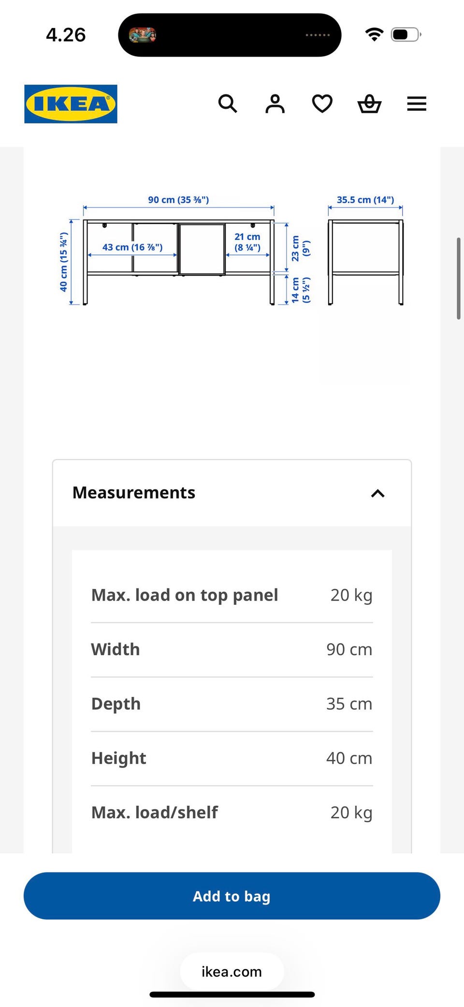This screenshot has width=464, height=1007.
Task: Tap the Dynamic Island media thumbnail
Action: tap(142, 35)
